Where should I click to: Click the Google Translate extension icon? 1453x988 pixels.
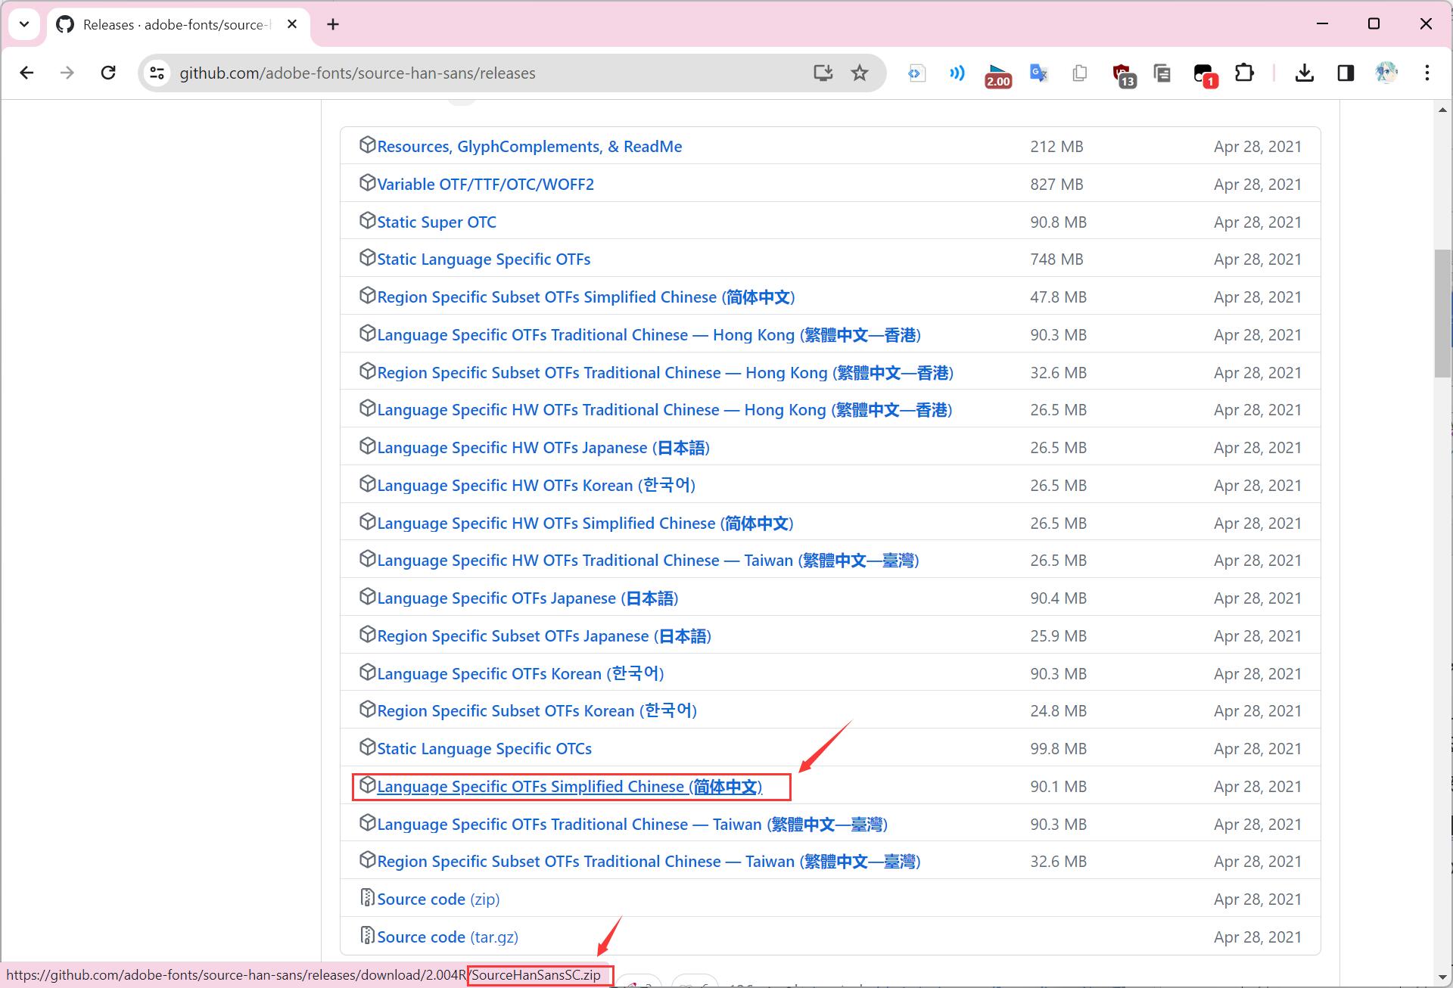click(1038, 73)
